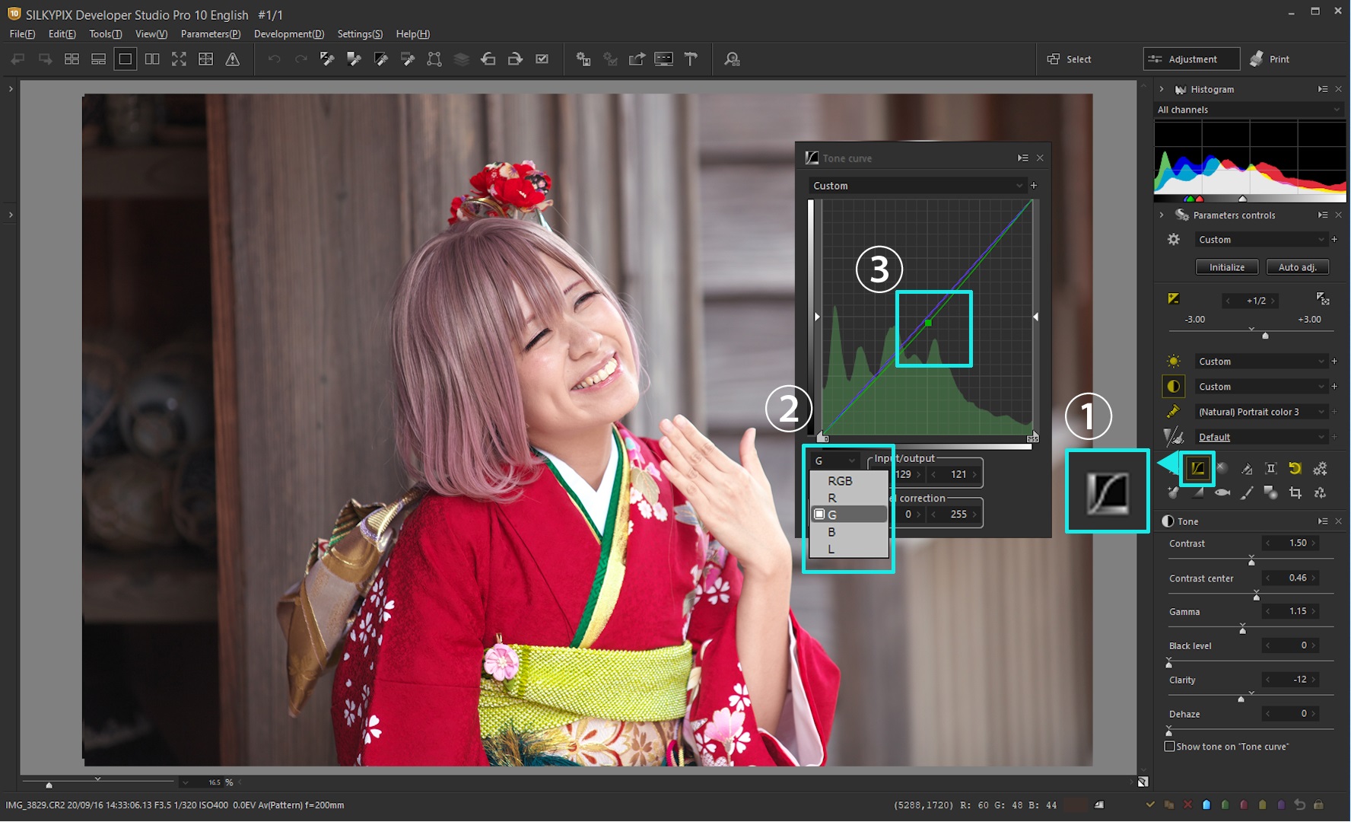1351x822 pixels.
Task: Increase the exposure bias +1/2 stepper arrow
Action: click(x=1273, y=301)
